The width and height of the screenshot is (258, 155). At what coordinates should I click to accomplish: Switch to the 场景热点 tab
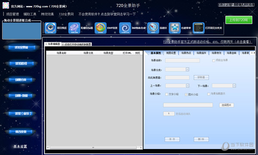click(186, 53)
